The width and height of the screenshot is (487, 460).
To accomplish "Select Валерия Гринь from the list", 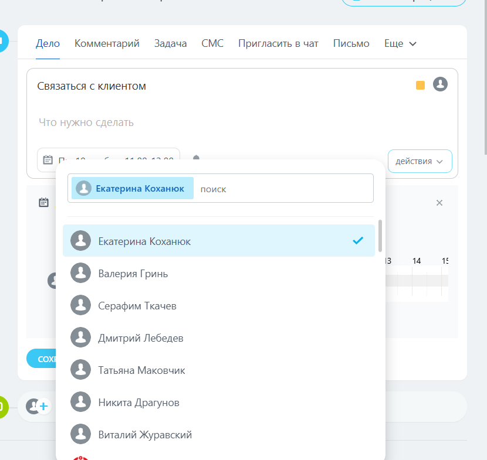I will (219, 273).
